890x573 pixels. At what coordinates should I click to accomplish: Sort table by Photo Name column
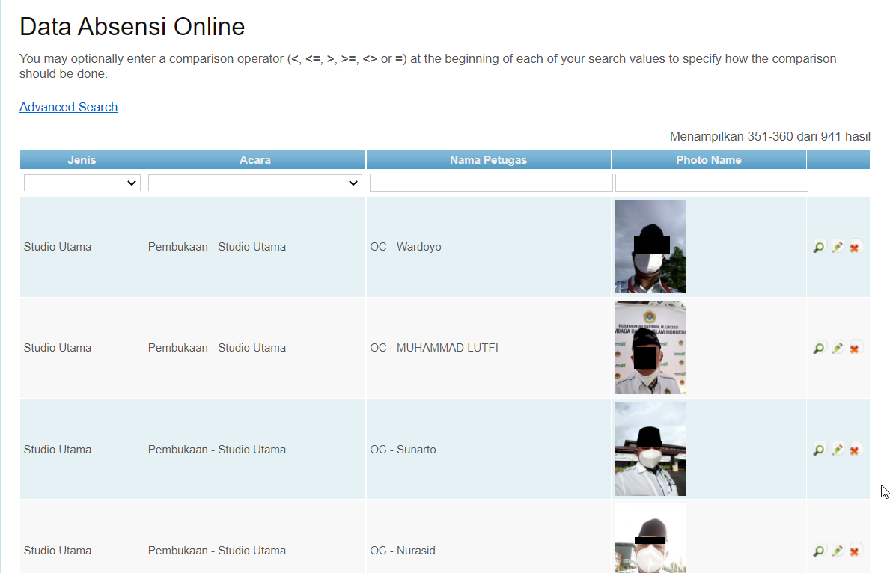pyautogui.click(x=708, y=160)
